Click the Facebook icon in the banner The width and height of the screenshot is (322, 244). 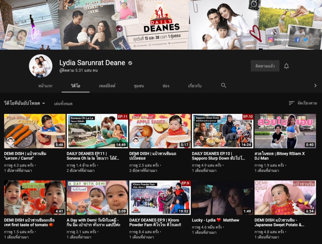297,39
